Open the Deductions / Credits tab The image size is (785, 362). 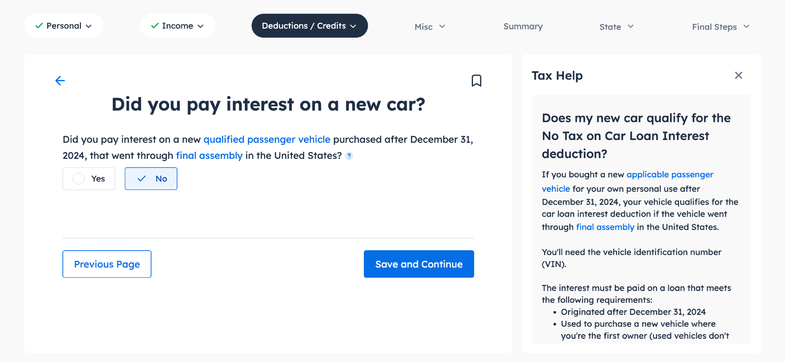[x=303, y=26]
